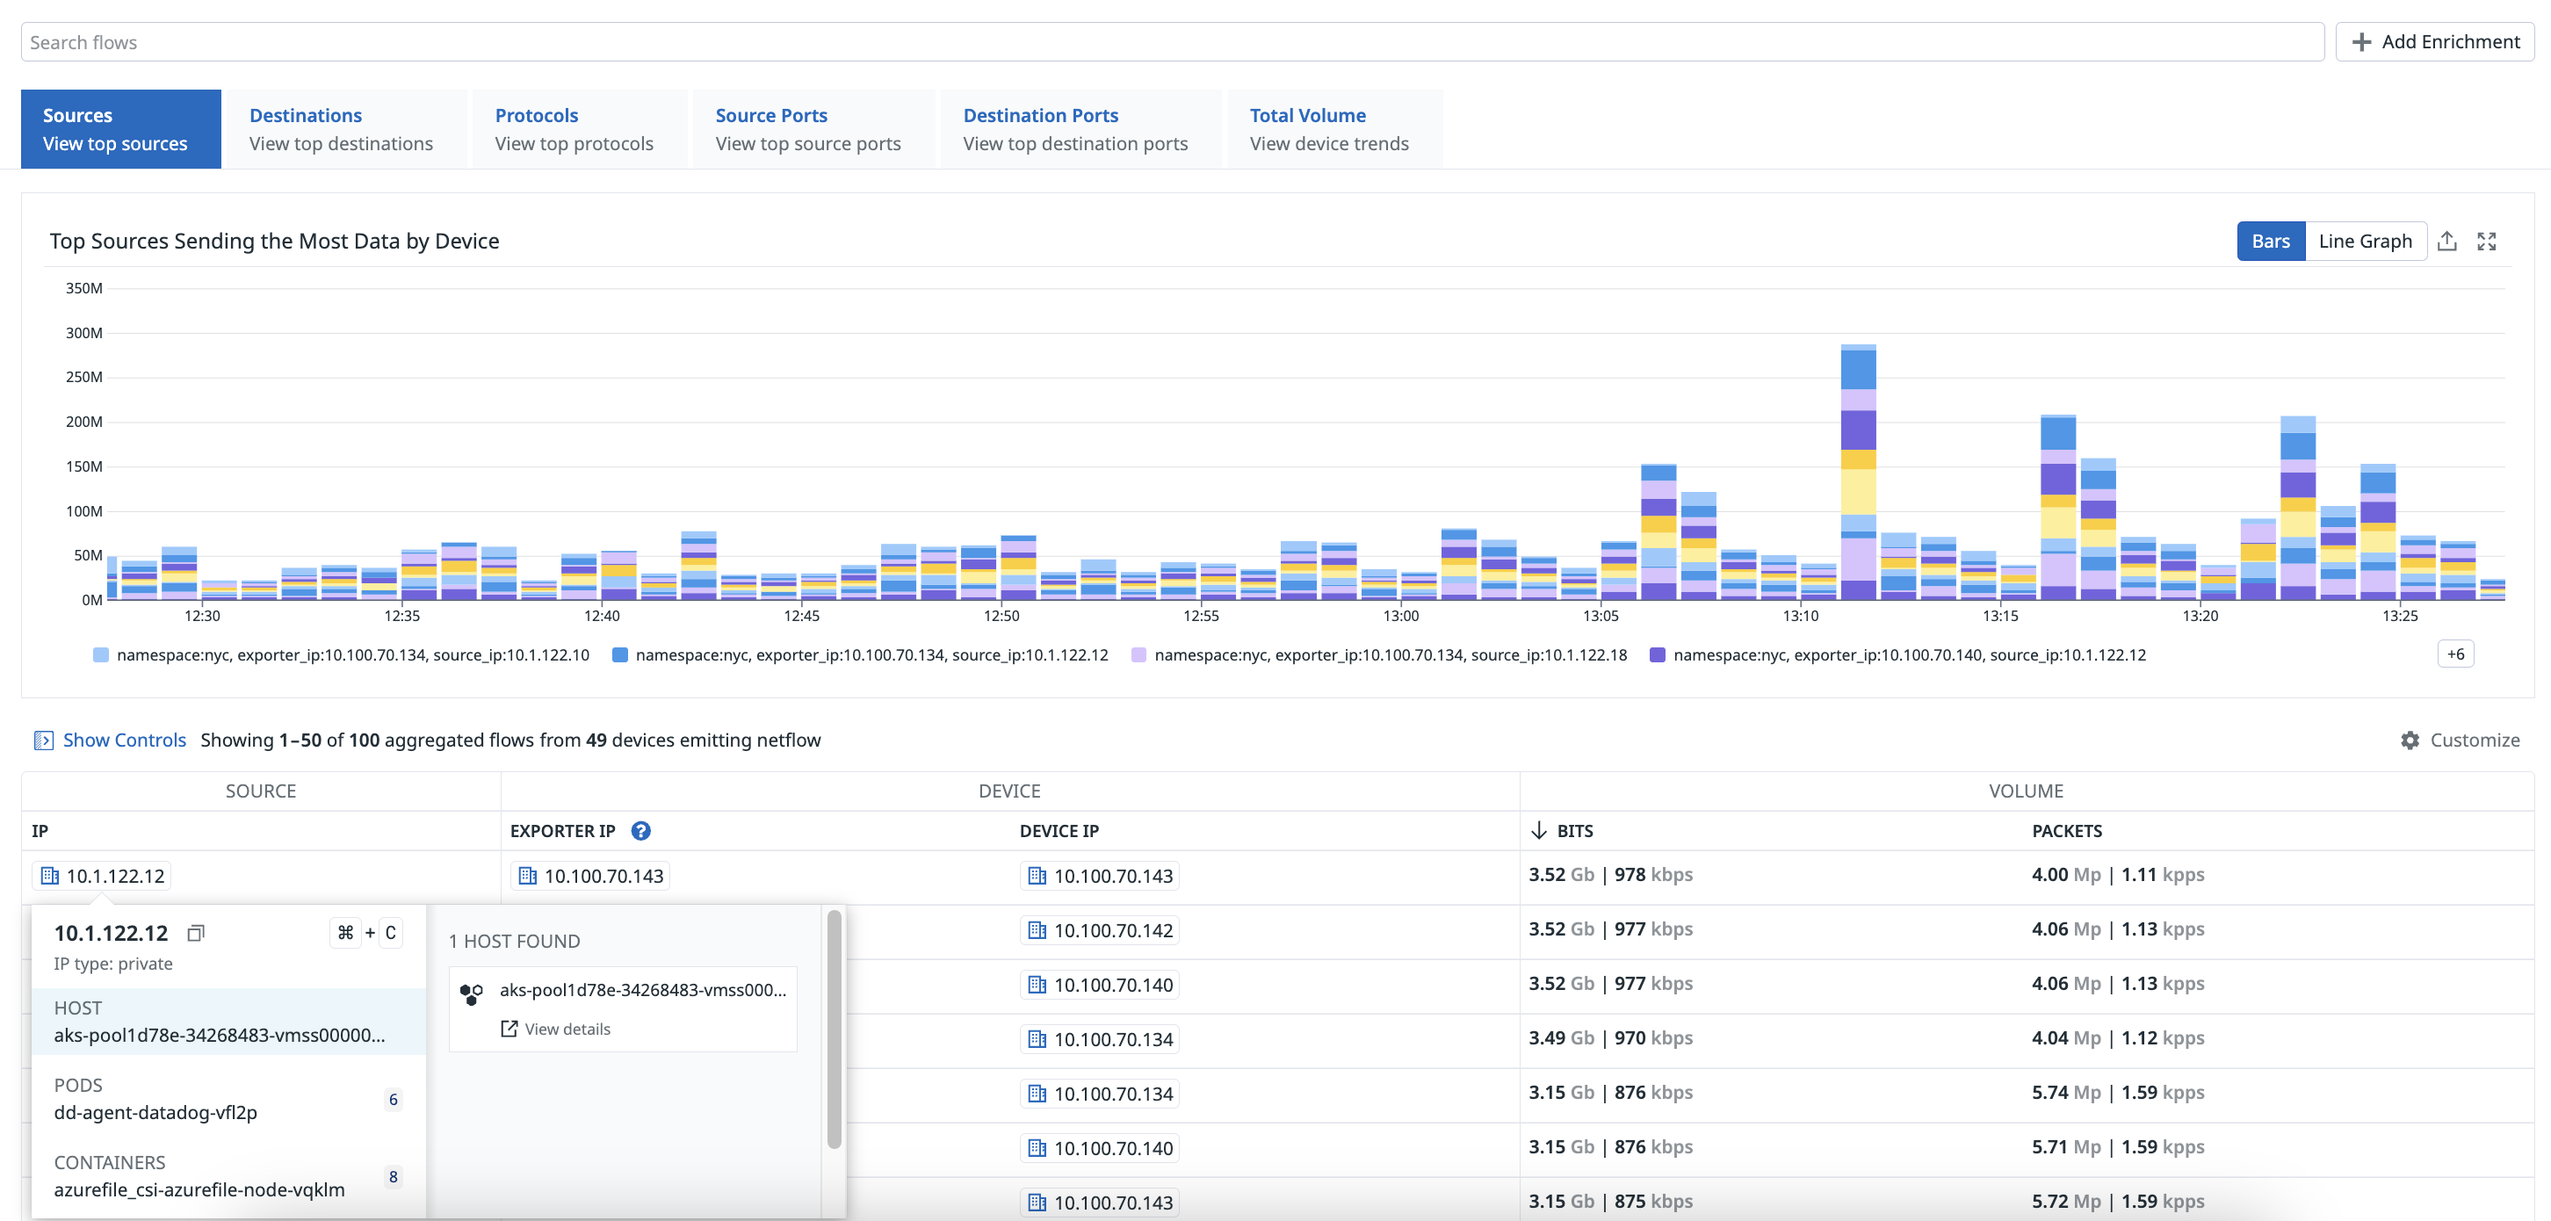Image resolution: width=2551 pixels, height=1221 pixels.
Task: Click the Add Enrichment button
Action: (x=2434, y=41)
